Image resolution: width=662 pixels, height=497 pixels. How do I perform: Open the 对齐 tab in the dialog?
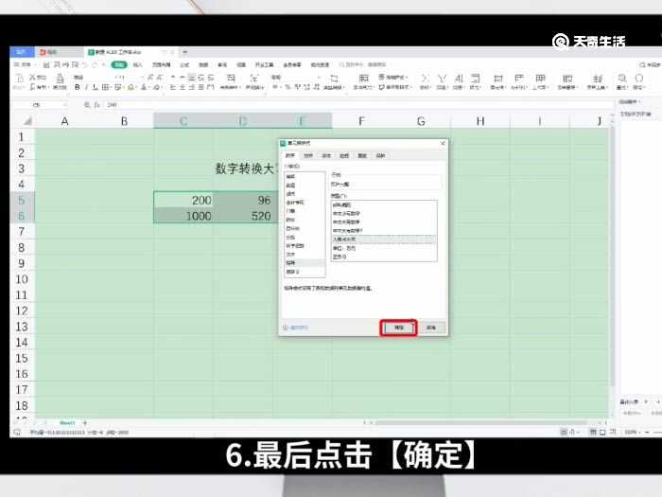click(x=308, y=155)
